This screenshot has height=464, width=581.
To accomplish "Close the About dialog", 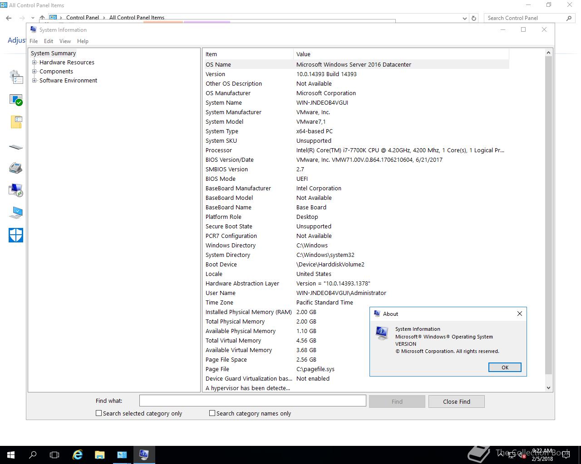I will (520, 314).
